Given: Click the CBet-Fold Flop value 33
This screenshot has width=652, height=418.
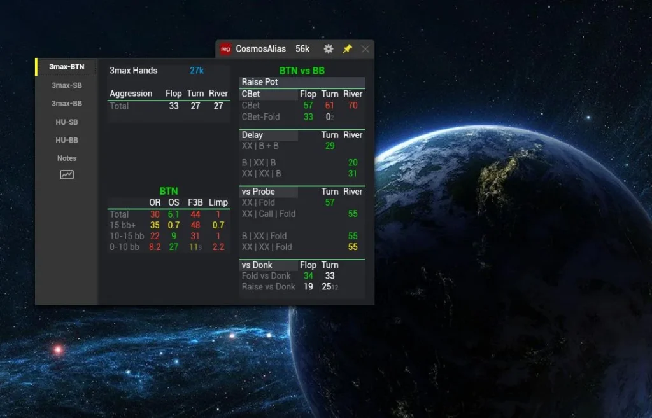Looking at the screenshot, I should tap(308, 117).
